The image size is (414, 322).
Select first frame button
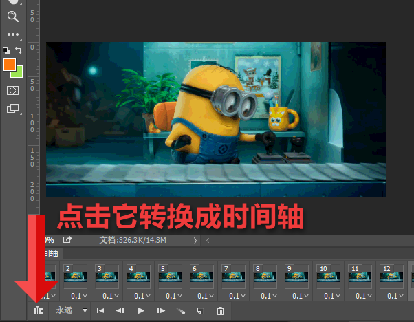tap(100, 311)
